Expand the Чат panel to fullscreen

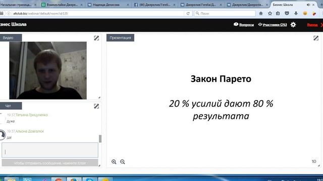point(96,106)
